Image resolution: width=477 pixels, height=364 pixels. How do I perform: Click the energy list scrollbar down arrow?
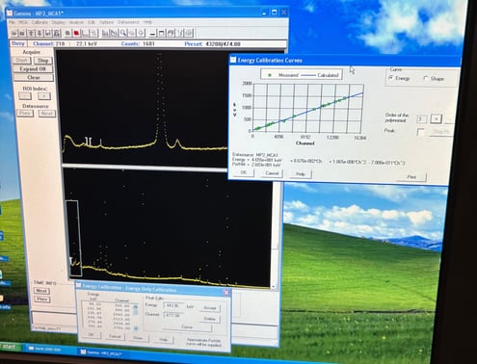(x=136, y=328)
